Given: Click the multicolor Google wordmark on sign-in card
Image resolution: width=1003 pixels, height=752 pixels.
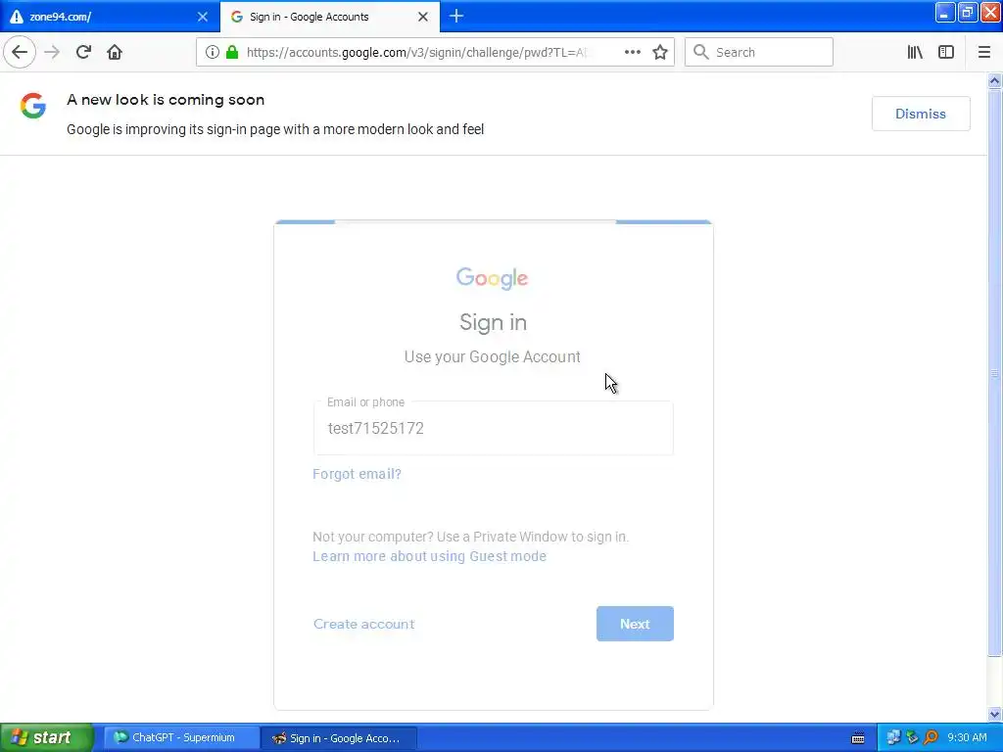Looking at the screenshot, I should coord(492,278).
